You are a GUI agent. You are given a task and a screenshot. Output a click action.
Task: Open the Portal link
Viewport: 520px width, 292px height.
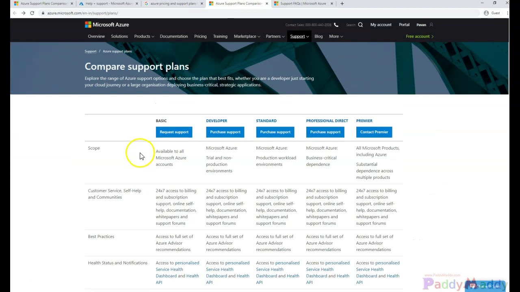point(404,25)
